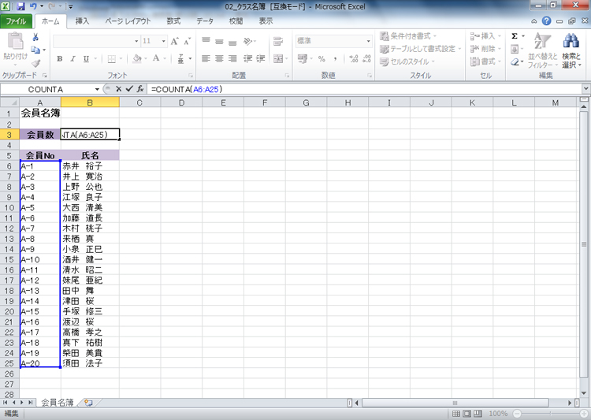Open the Name Box dropdown arrow
Viewport: 591px width, 420px height.
pos(97,89)
